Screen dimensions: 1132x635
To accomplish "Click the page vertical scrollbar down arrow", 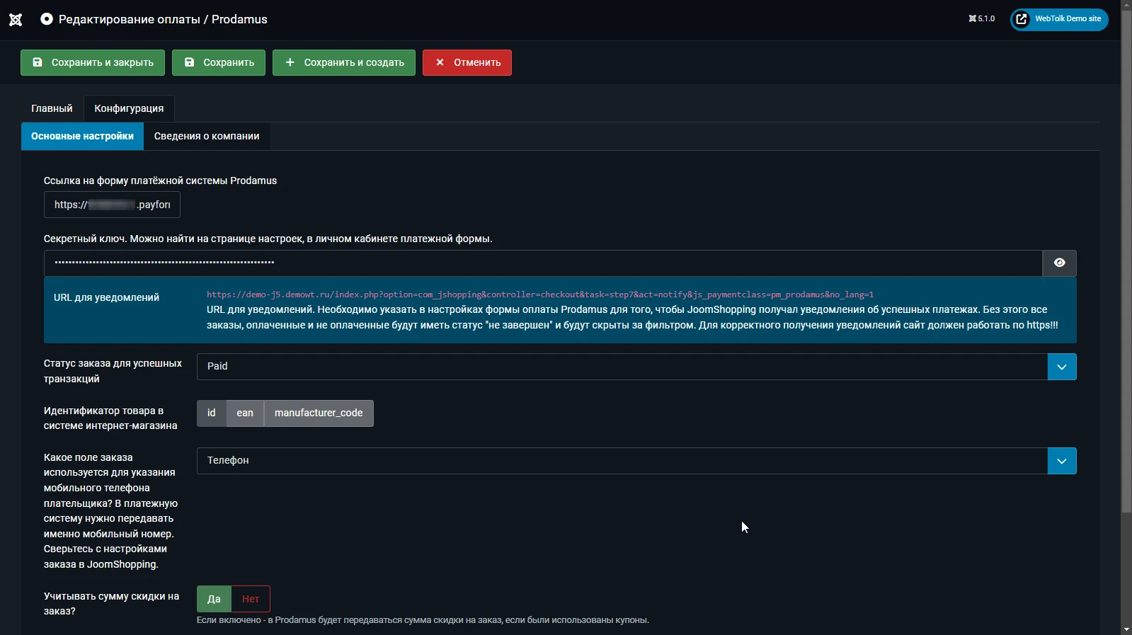I will (x=1126, y=629).
